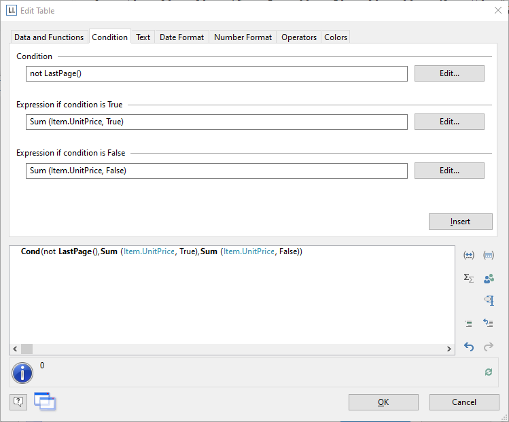Click the indent lines icon
The width and height of the screenshot is (509, 422).
(468, 323)
